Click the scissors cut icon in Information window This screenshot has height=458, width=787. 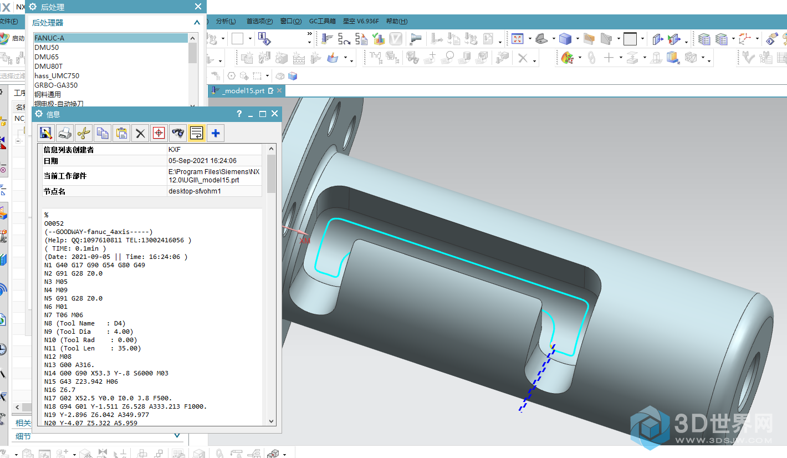tap(84, 133)
